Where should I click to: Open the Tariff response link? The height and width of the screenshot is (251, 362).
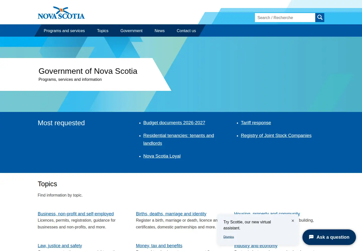tap(256, 123)
